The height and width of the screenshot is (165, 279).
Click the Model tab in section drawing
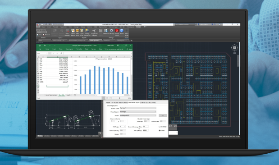[40, 136]
